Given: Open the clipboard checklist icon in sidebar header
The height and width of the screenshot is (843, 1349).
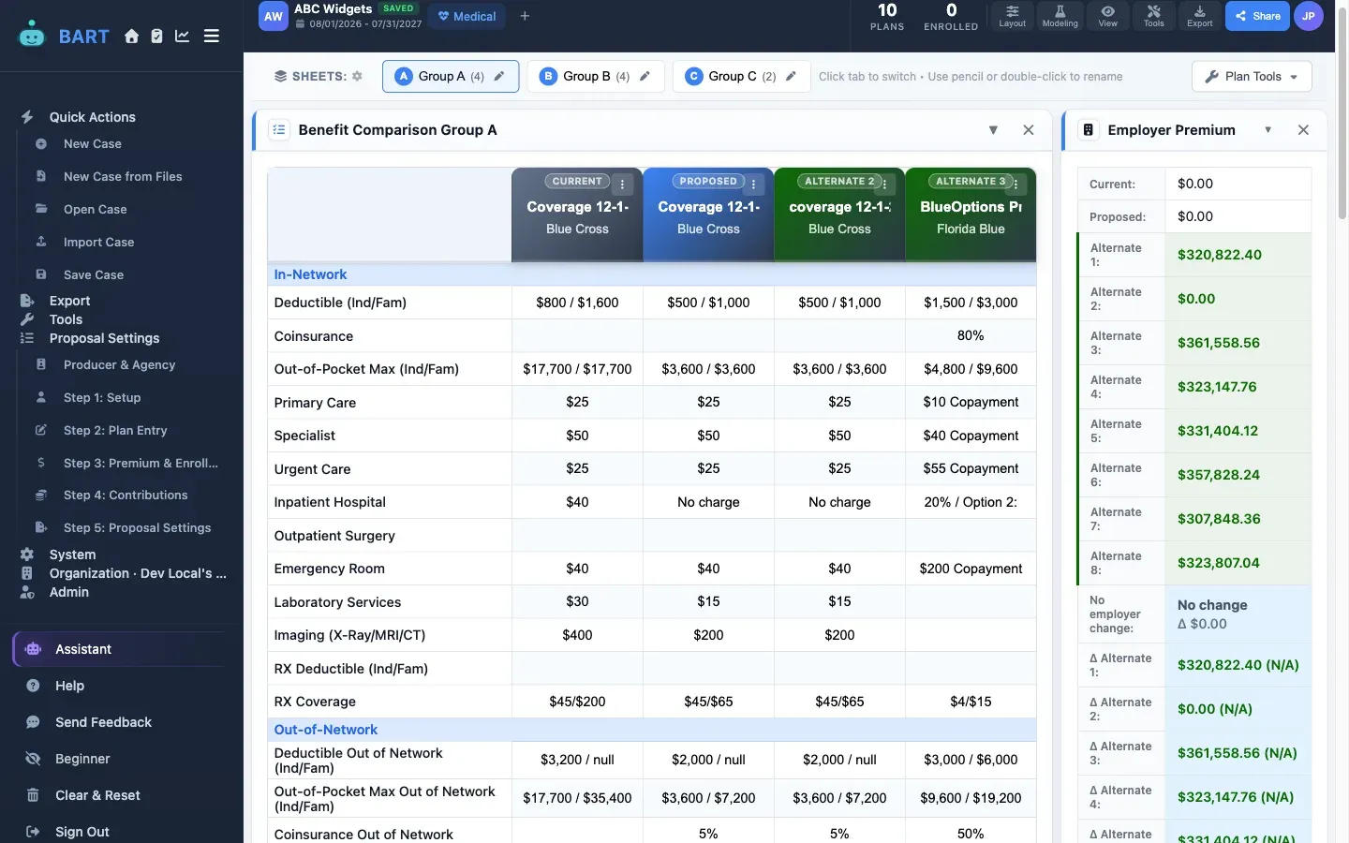Looking at the screenshot, I should (156, 37).
